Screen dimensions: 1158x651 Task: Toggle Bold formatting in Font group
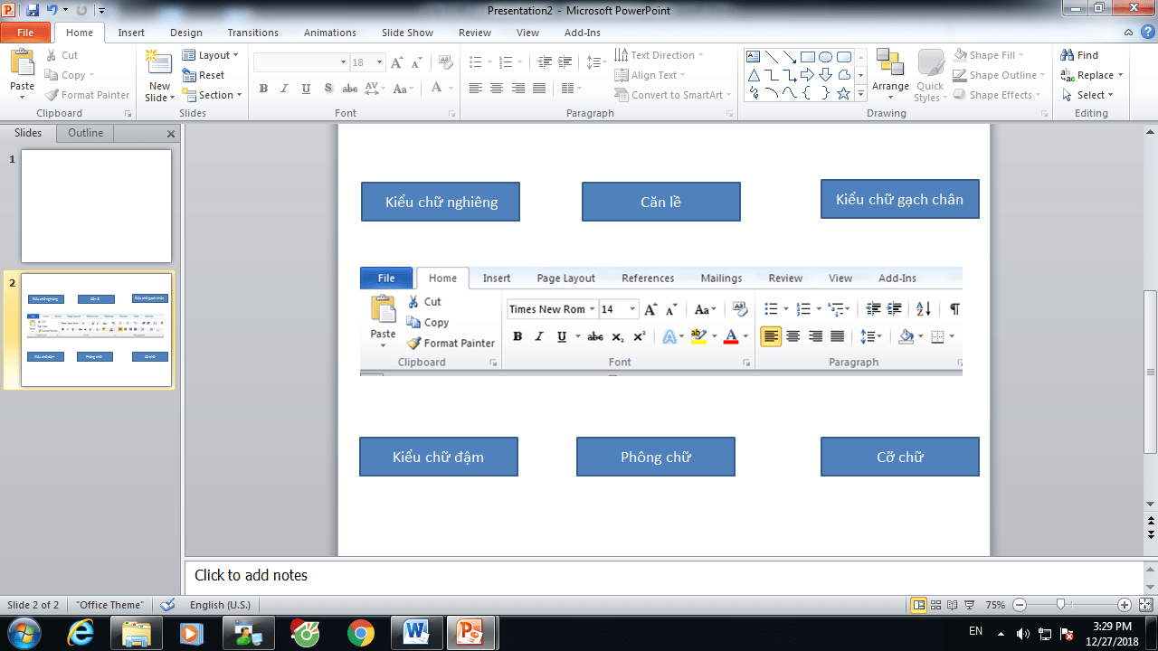pos(263,89)
